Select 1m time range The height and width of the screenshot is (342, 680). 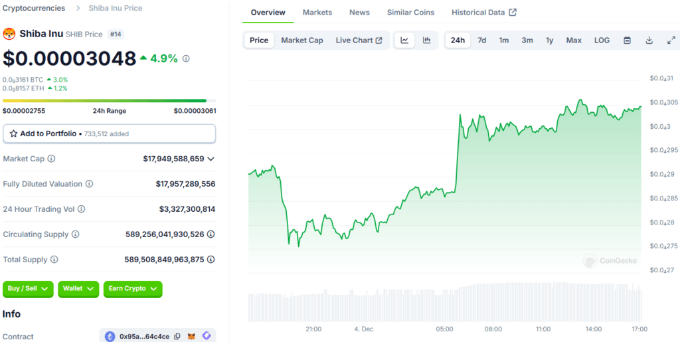click(503, 41)
